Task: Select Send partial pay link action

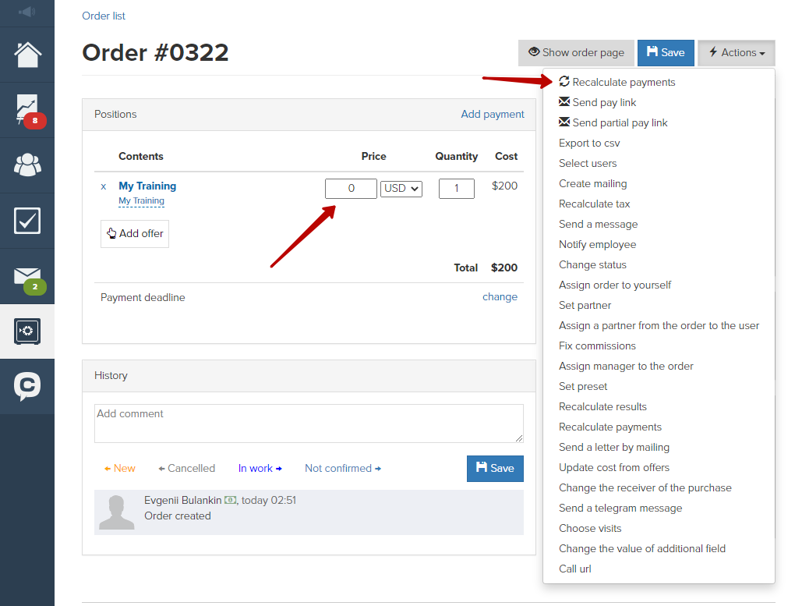Action: coord(613,122)
